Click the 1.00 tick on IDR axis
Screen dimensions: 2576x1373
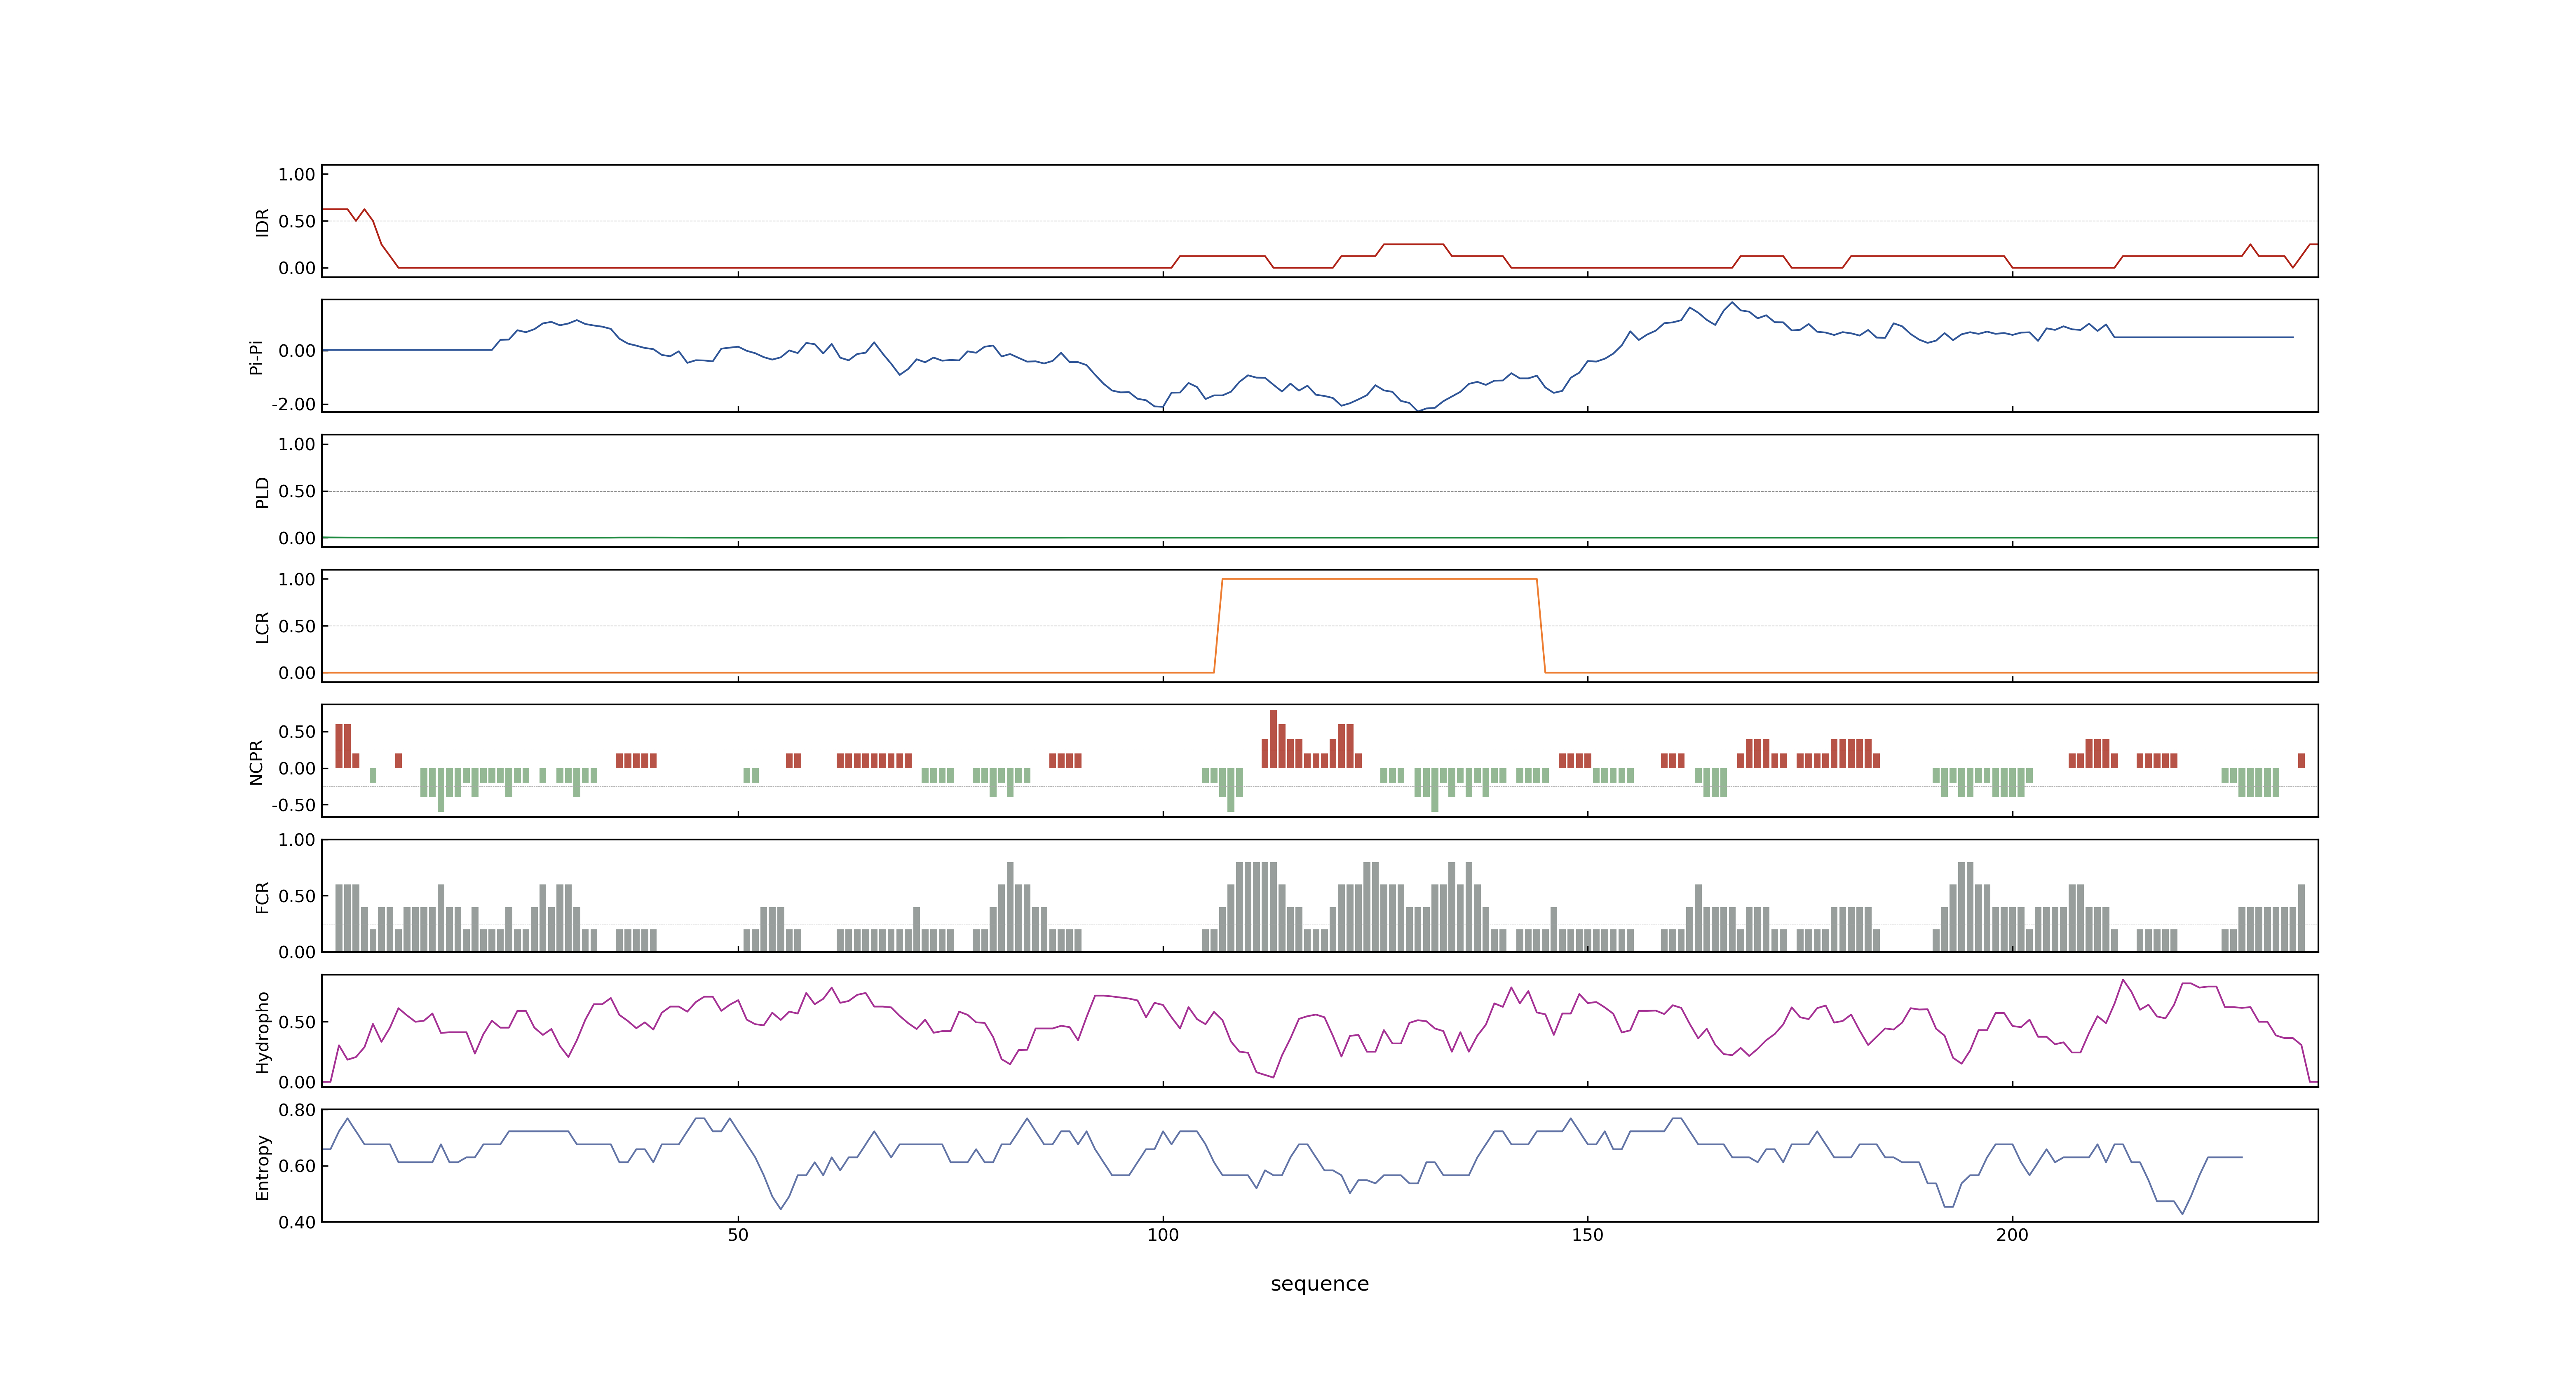[x=297, y=175]
